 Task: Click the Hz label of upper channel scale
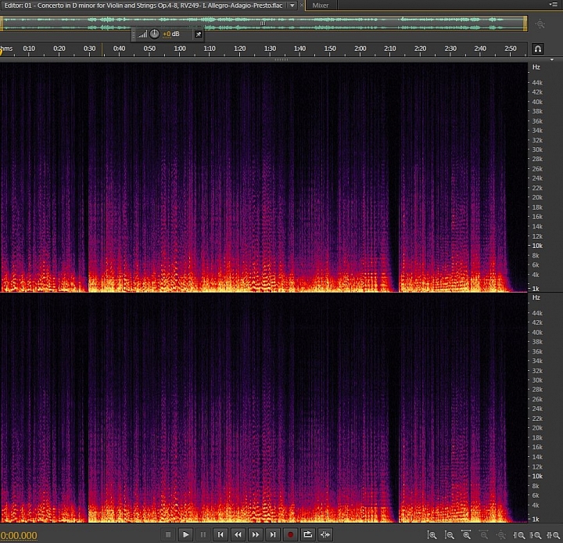[536, 67]
